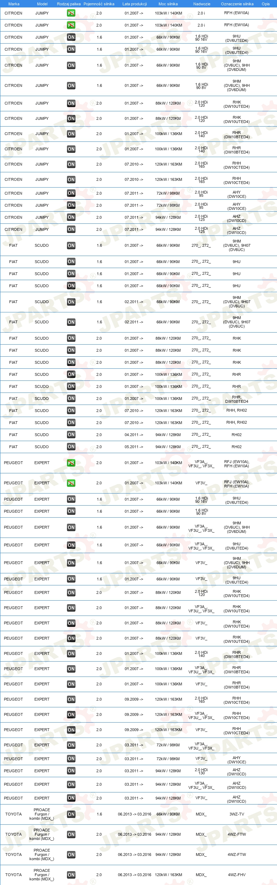Click the ON icon in the Peugeot 100kW VF3V_ RHR row

coord(71,684)
